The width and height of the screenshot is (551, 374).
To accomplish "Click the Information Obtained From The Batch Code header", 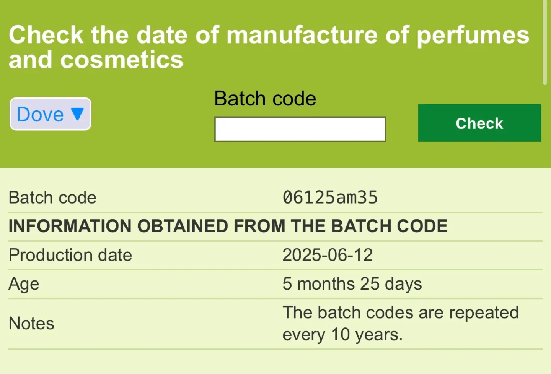I will [x=228, y=226].
